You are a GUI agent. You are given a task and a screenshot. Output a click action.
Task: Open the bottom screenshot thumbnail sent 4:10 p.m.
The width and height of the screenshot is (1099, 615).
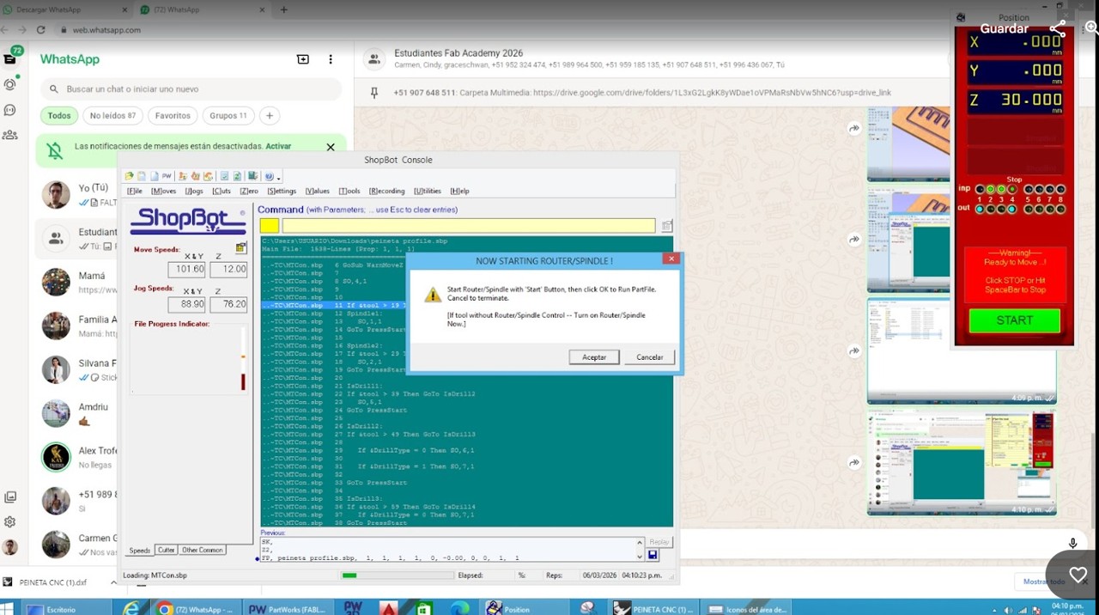click(961, 464)
